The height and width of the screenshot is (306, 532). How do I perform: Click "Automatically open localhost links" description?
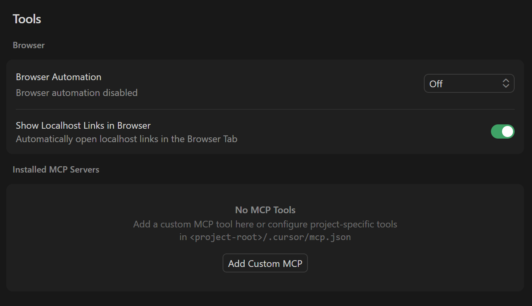pyautogui.click(x=126, y=139)
